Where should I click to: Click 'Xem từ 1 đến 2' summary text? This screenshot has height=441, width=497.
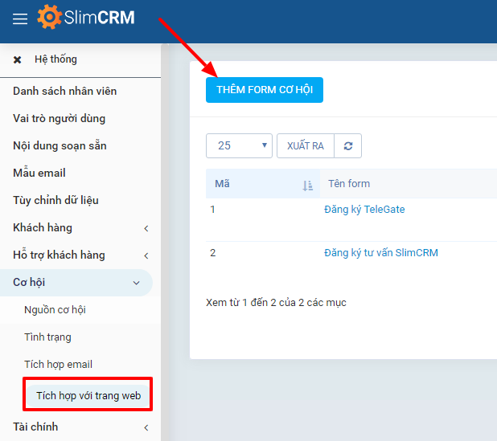(x=276, y=303)
